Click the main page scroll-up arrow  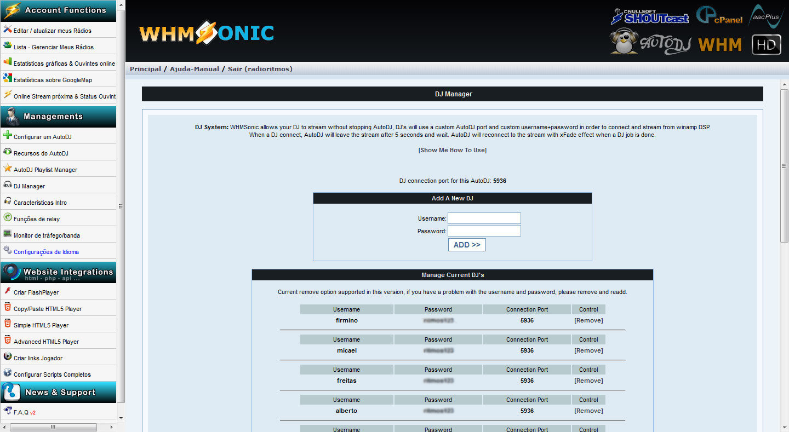[x=784, y=84]
